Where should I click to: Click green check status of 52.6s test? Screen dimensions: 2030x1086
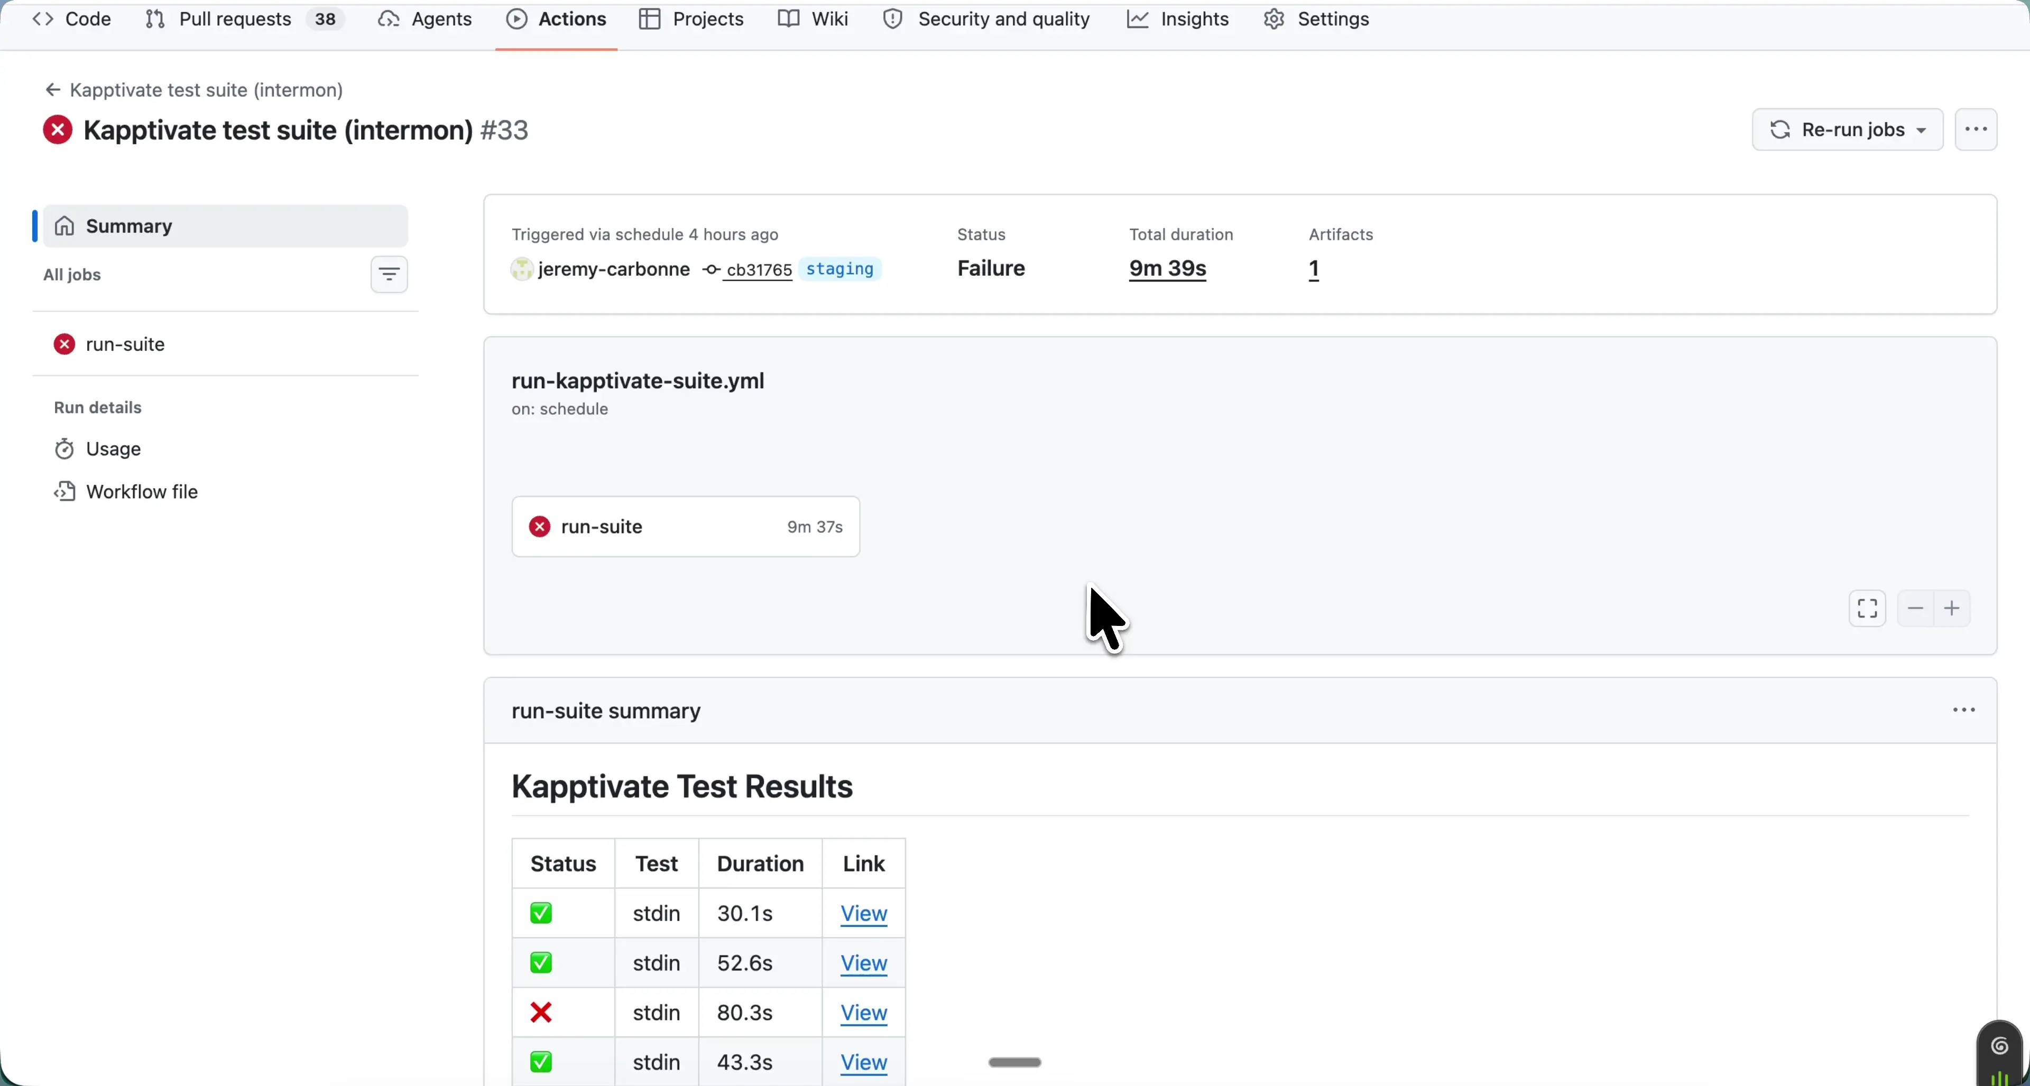click(x=541, y=963)
